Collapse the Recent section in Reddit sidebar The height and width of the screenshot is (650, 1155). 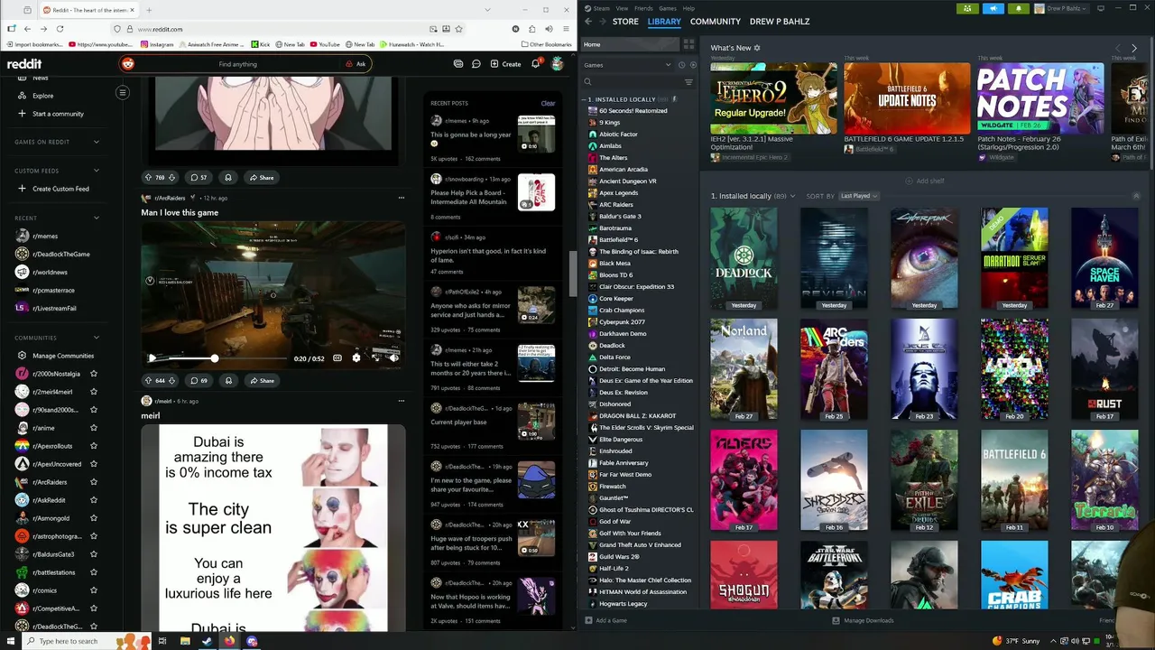click(97, 218)
